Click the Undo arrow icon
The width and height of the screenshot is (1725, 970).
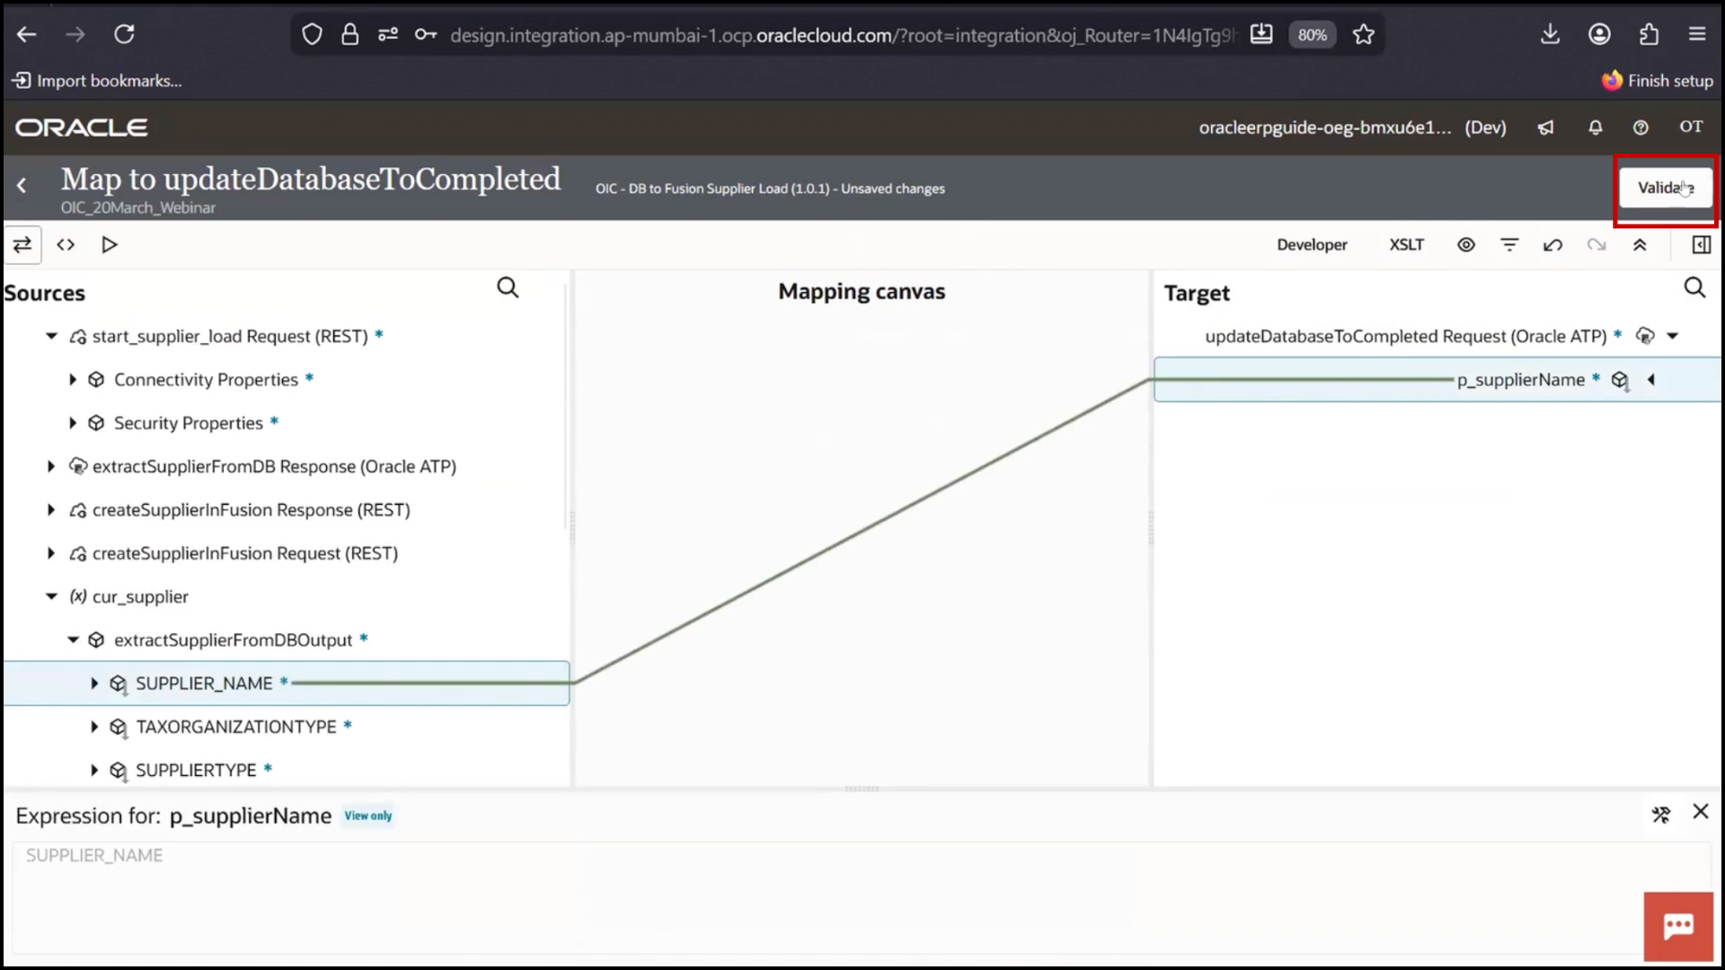1552,244
